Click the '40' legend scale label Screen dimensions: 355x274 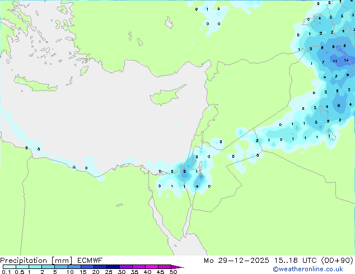point(147,272)
